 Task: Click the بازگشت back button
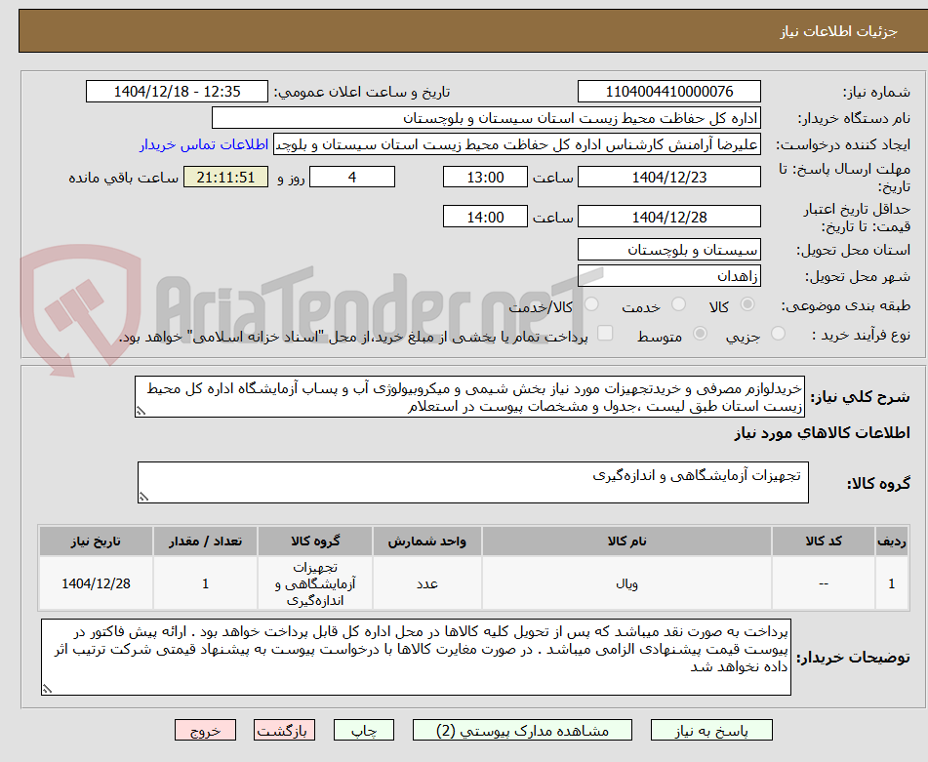point(284,730)
